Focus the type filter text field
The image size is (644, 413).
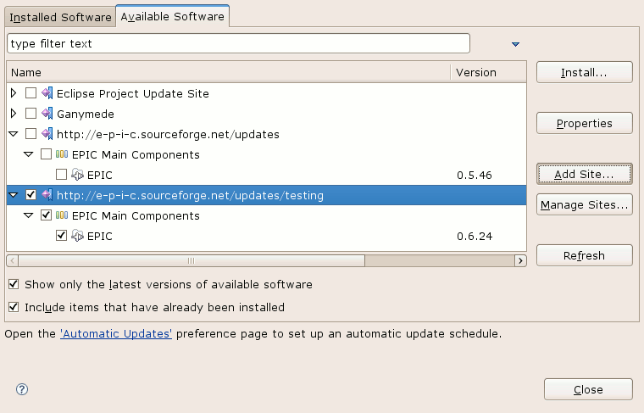tap(239, 43)
